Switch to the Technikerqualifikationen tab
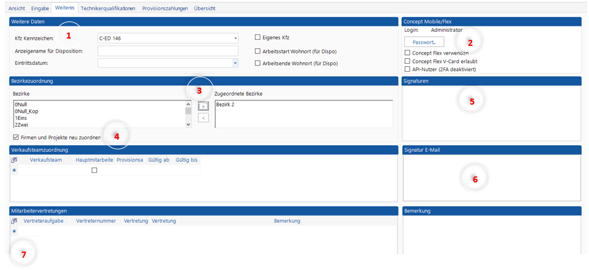The width and height of the screenshot is (589, 270). 108,9
